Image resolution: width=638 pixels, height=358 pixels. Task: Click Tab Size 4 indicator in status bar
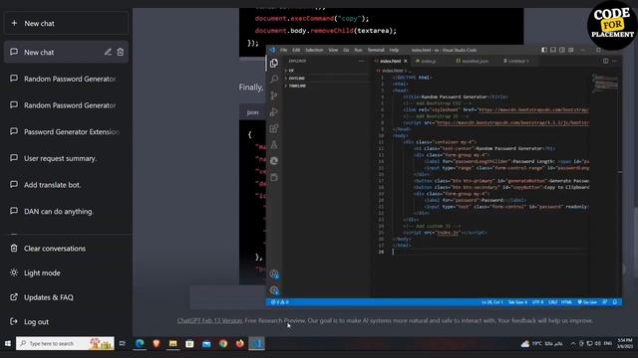point(517,302)
